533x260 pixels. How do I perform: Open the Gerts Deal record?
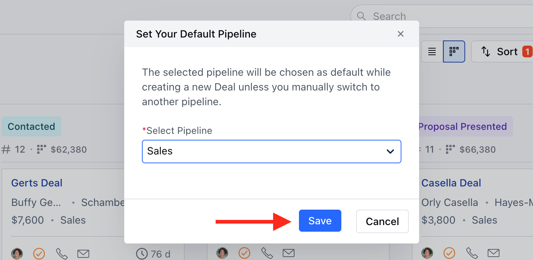click(x=36, y=183)
